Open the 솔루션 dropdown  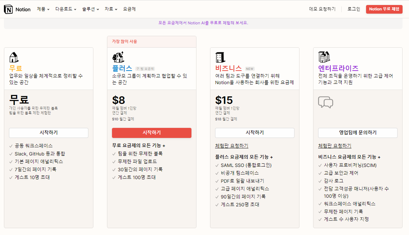point(91,9)
